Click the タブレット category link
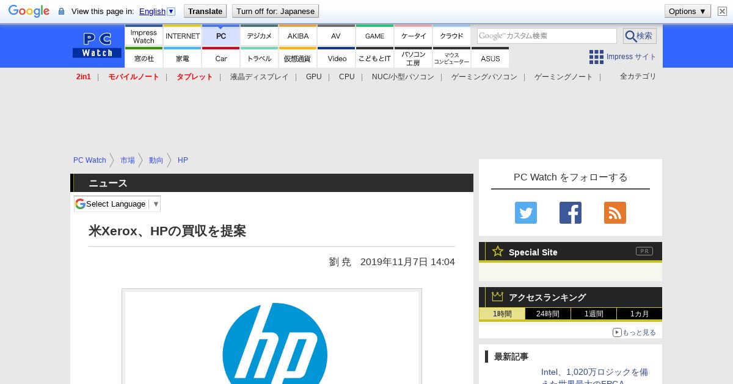733x384 pixels. click(195, 77)
